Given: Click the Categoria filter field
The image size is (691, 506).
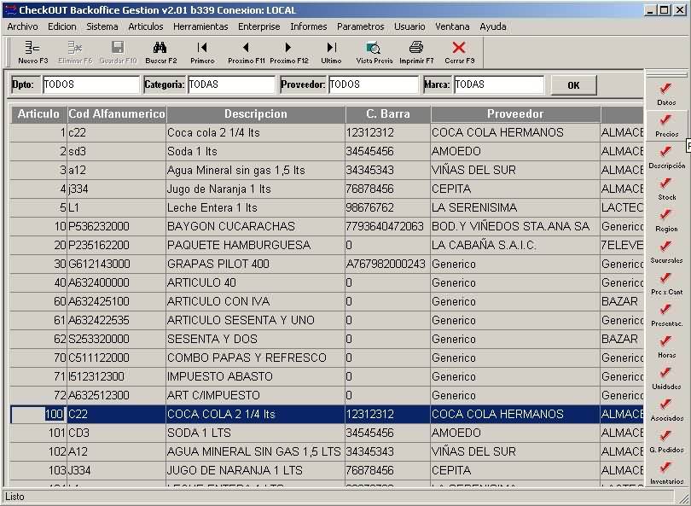Looking at the screenshot, I should (x=231, y=84).
